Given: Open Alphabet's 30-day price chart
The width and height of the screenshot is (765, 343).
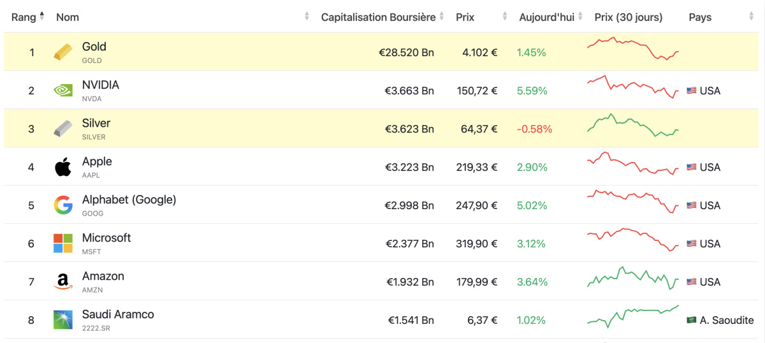Looking at the screenshot, I should [x=633, y=201].
